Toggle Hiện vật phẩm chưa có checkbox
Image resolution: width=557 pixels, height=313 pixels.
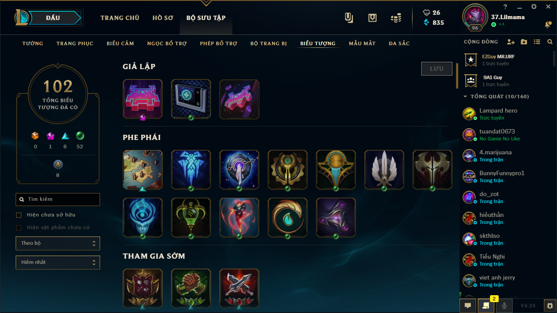point(19,228)
